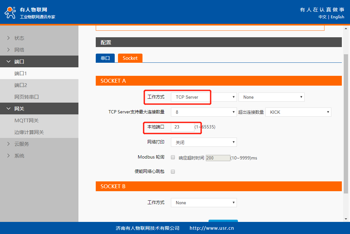Image resolution: width=350 pixels, height=234 pixels.
Task: Expand the 云服务 sidebar section
Action: (x=22, y=144)
